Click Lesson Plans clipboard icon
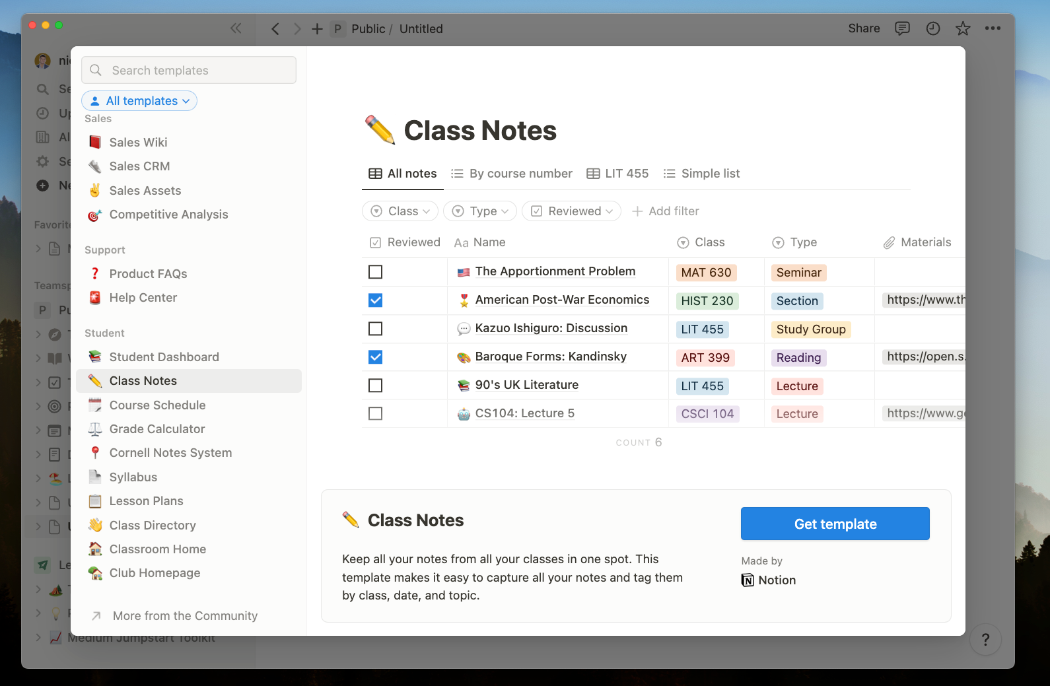The width and height of the screenshot is (1050, 686). tap(95, 501)
